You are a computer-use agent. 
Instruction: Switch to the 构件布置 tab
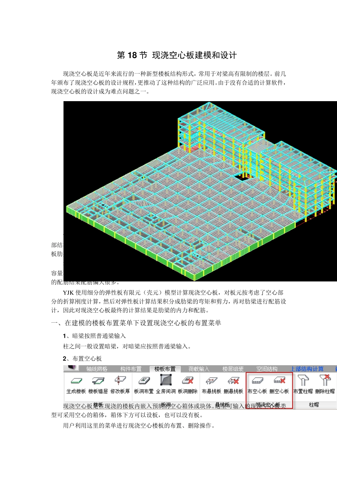[131, 369]
